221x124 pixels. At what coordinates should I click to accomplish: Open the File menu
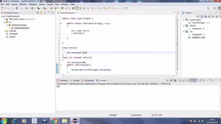pyautogui.click(x=2, y=4)
